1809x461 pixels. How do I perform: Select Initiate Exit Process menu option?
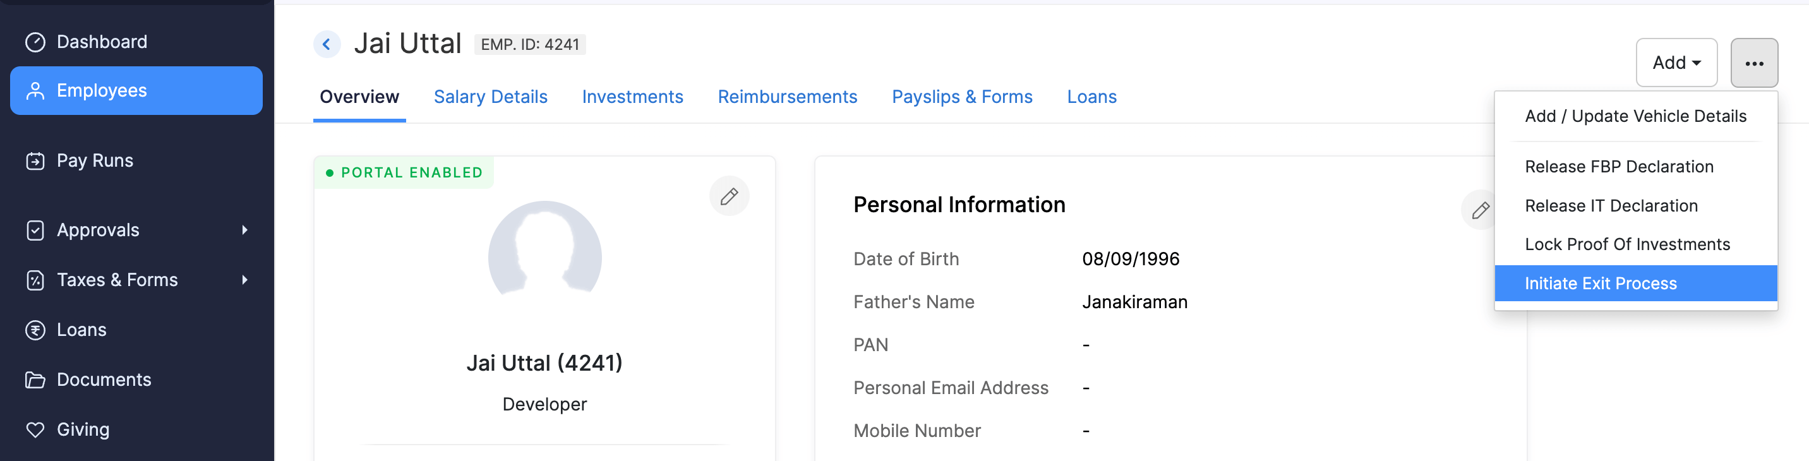1601,284
